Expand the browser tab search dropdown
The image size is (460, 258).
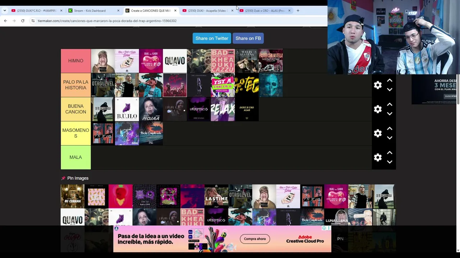pyautogui.click(x=5, y=10)
